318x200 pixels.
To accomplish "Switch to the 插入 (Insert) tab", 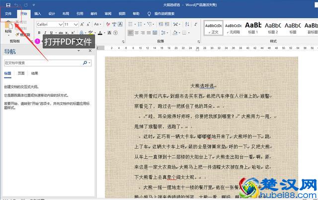I will click(38, 14).
